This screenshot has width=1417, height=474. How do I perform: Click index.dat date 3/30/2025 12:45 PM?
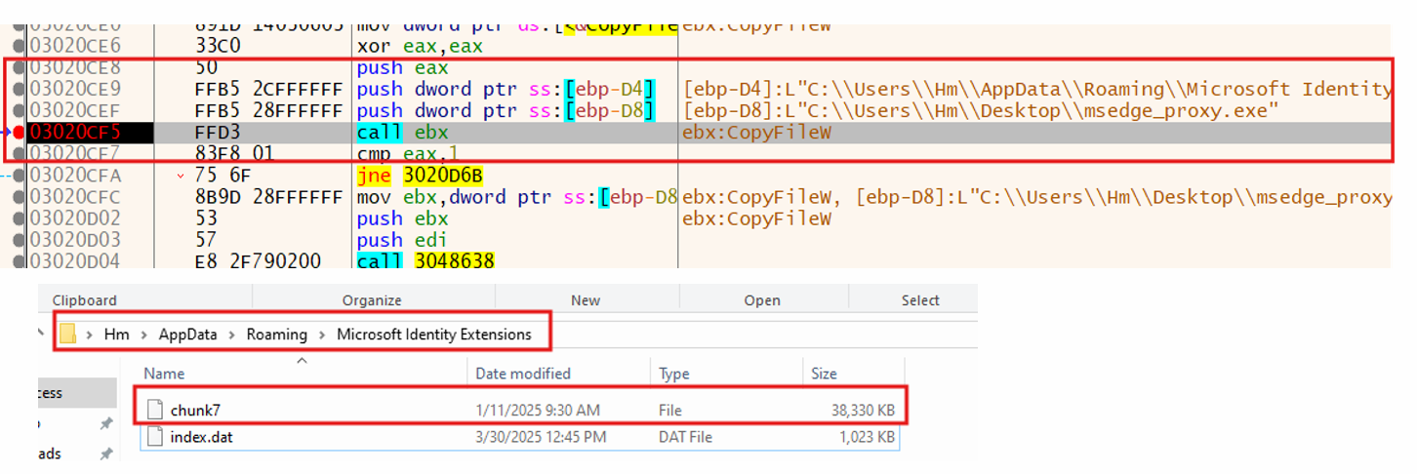[x=539, y=437]
